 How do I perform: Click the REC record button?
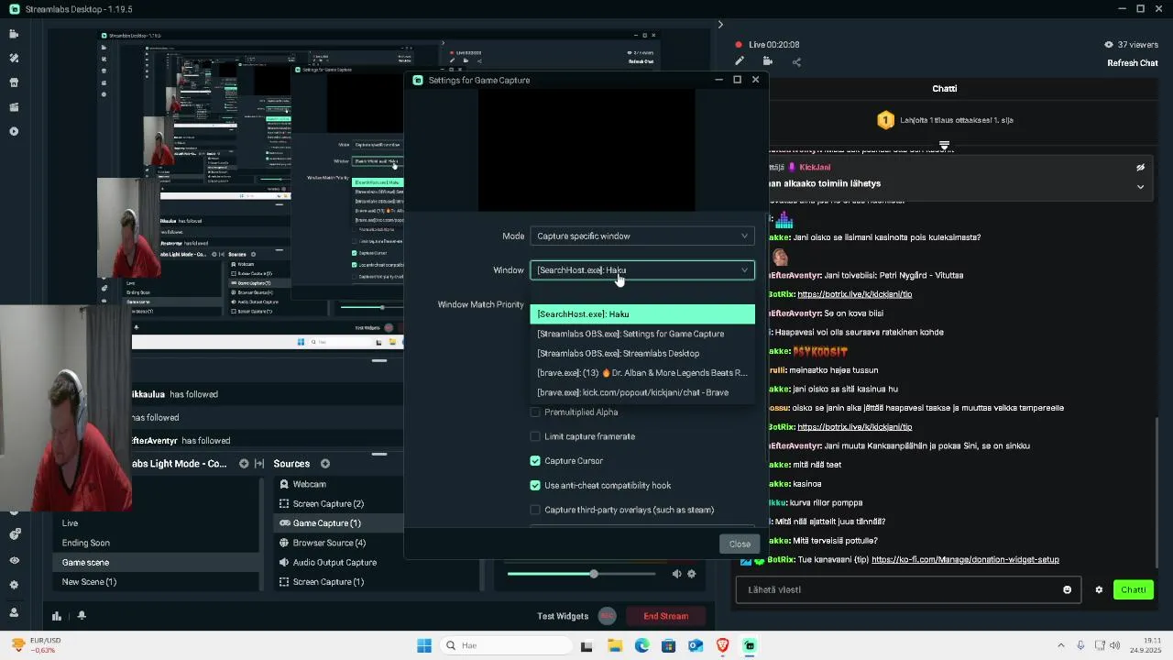tap(607, 616)
